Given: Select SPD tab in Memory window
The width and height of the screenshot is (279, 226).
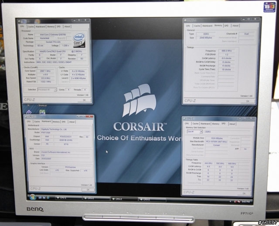Looking at the screenshot, I should point(226,26).
